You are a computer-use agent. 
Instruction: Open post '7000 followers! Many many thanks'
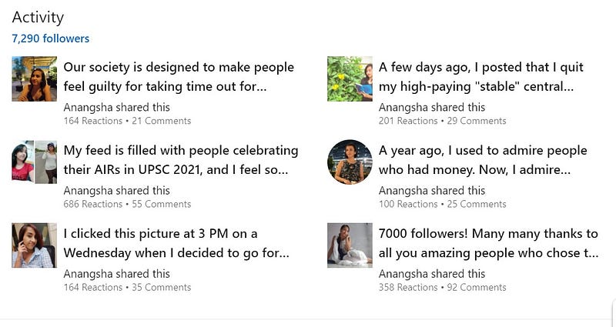click(488, 242)
